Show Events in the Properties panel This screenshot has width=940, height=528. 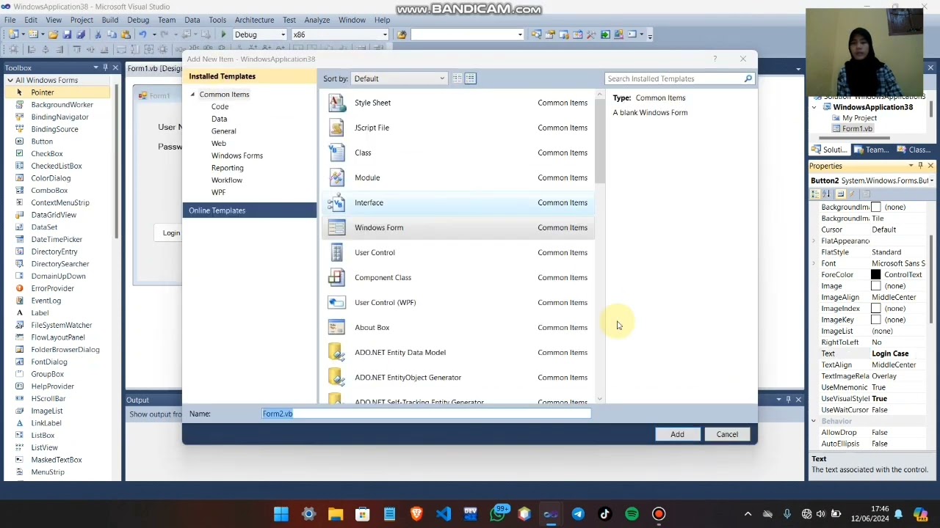pyautogui.click(x=853, y=194)
